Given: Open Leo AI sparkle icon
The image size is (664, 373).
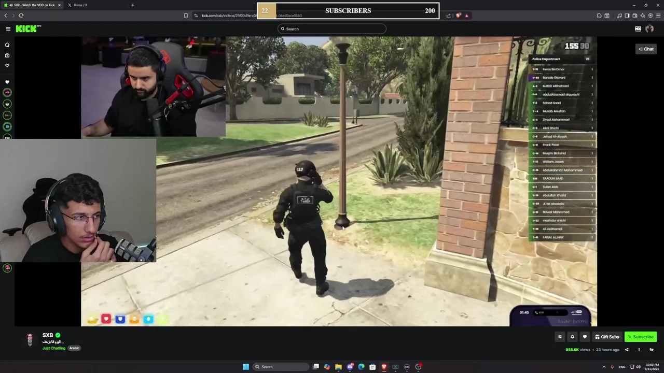Looking at the screenshot, I should pos(643,16).
